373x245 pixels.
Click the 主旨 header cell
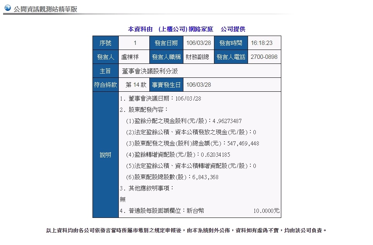click(x=105, y=71)
